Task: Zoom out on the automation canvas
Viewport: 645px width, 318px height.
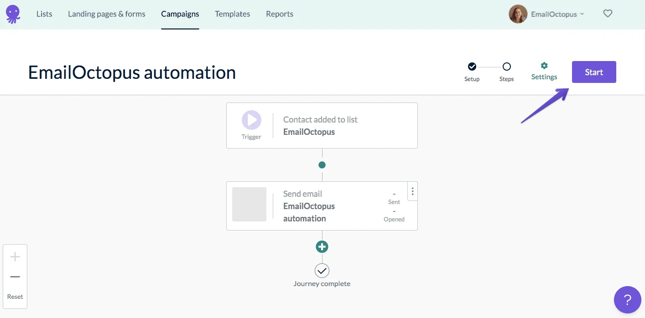Action: [x=15, y=277]
